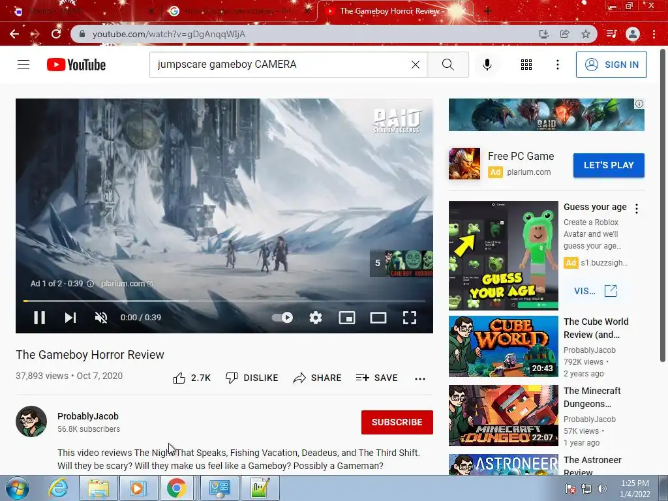The image size is (668, 501).
Task: Share the Gameboy Horror Review video
Action: [318, 378]
